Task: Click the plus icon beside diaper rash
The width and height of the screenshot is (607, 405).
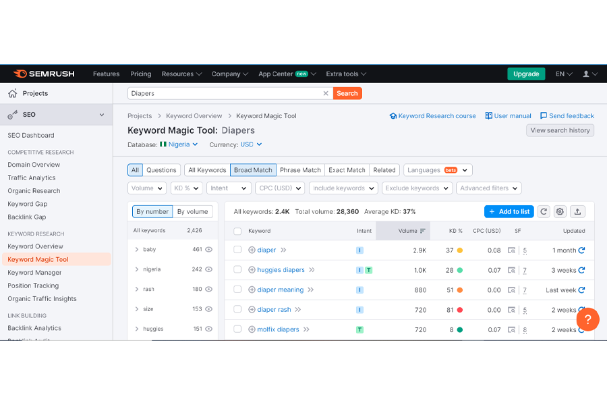Action: tap(252, 309)
